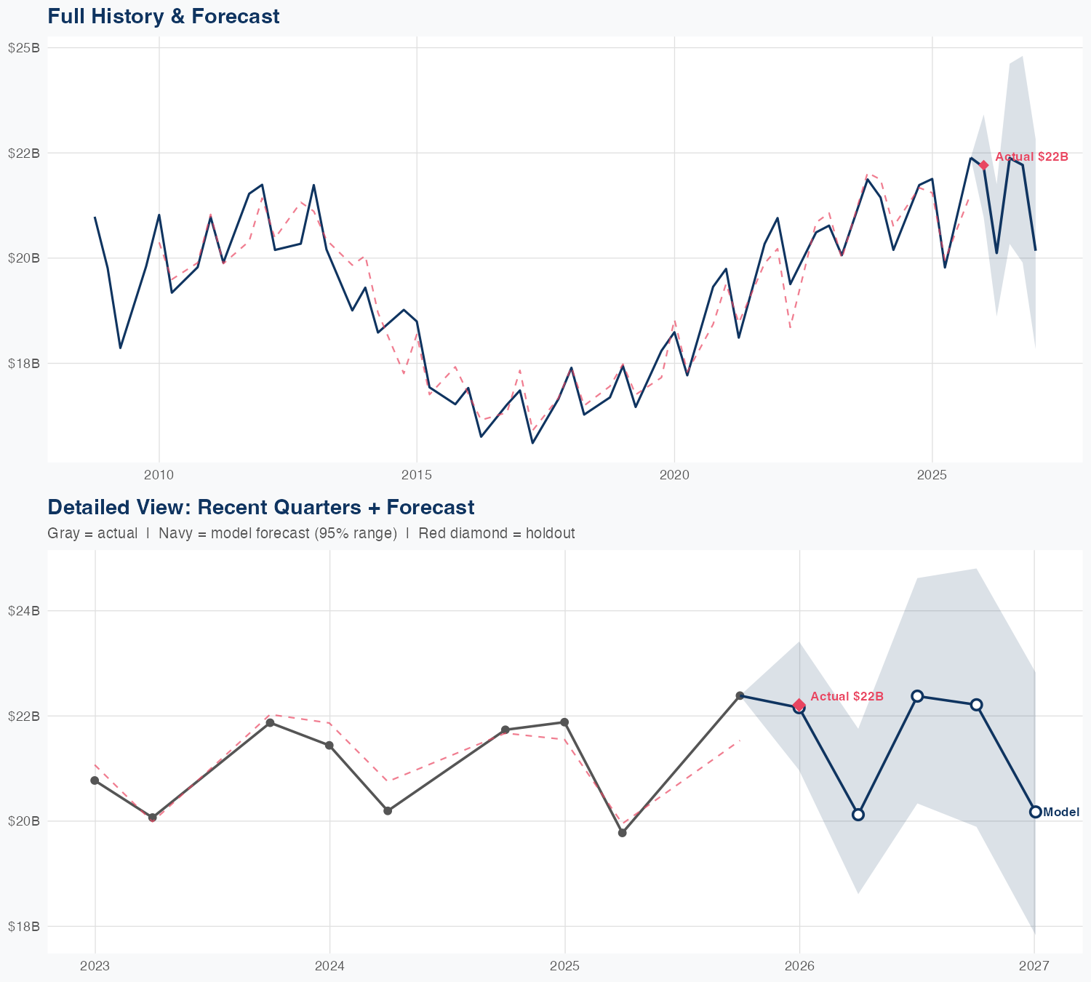The height and width of the screenshot is (982, 1091).
Task: Click the "Detailed View: Recent Quarters + Forecast" heading
Action: coord(260,508)
